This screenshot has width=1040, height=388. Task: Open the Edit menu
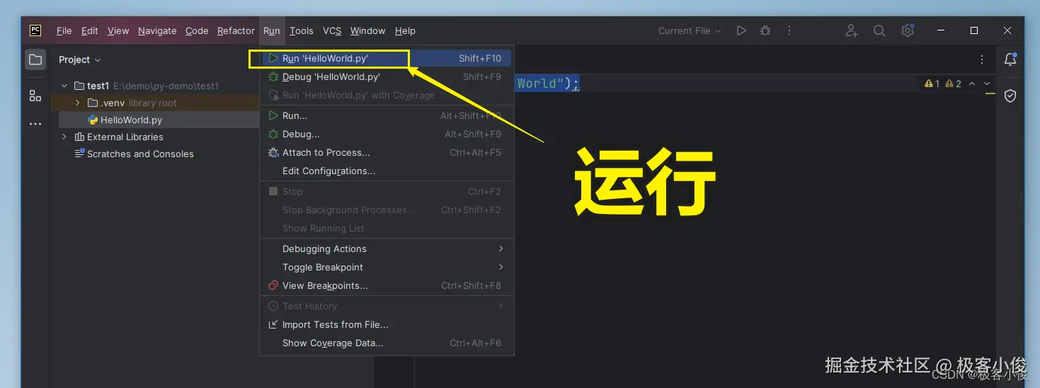[90, 30]
